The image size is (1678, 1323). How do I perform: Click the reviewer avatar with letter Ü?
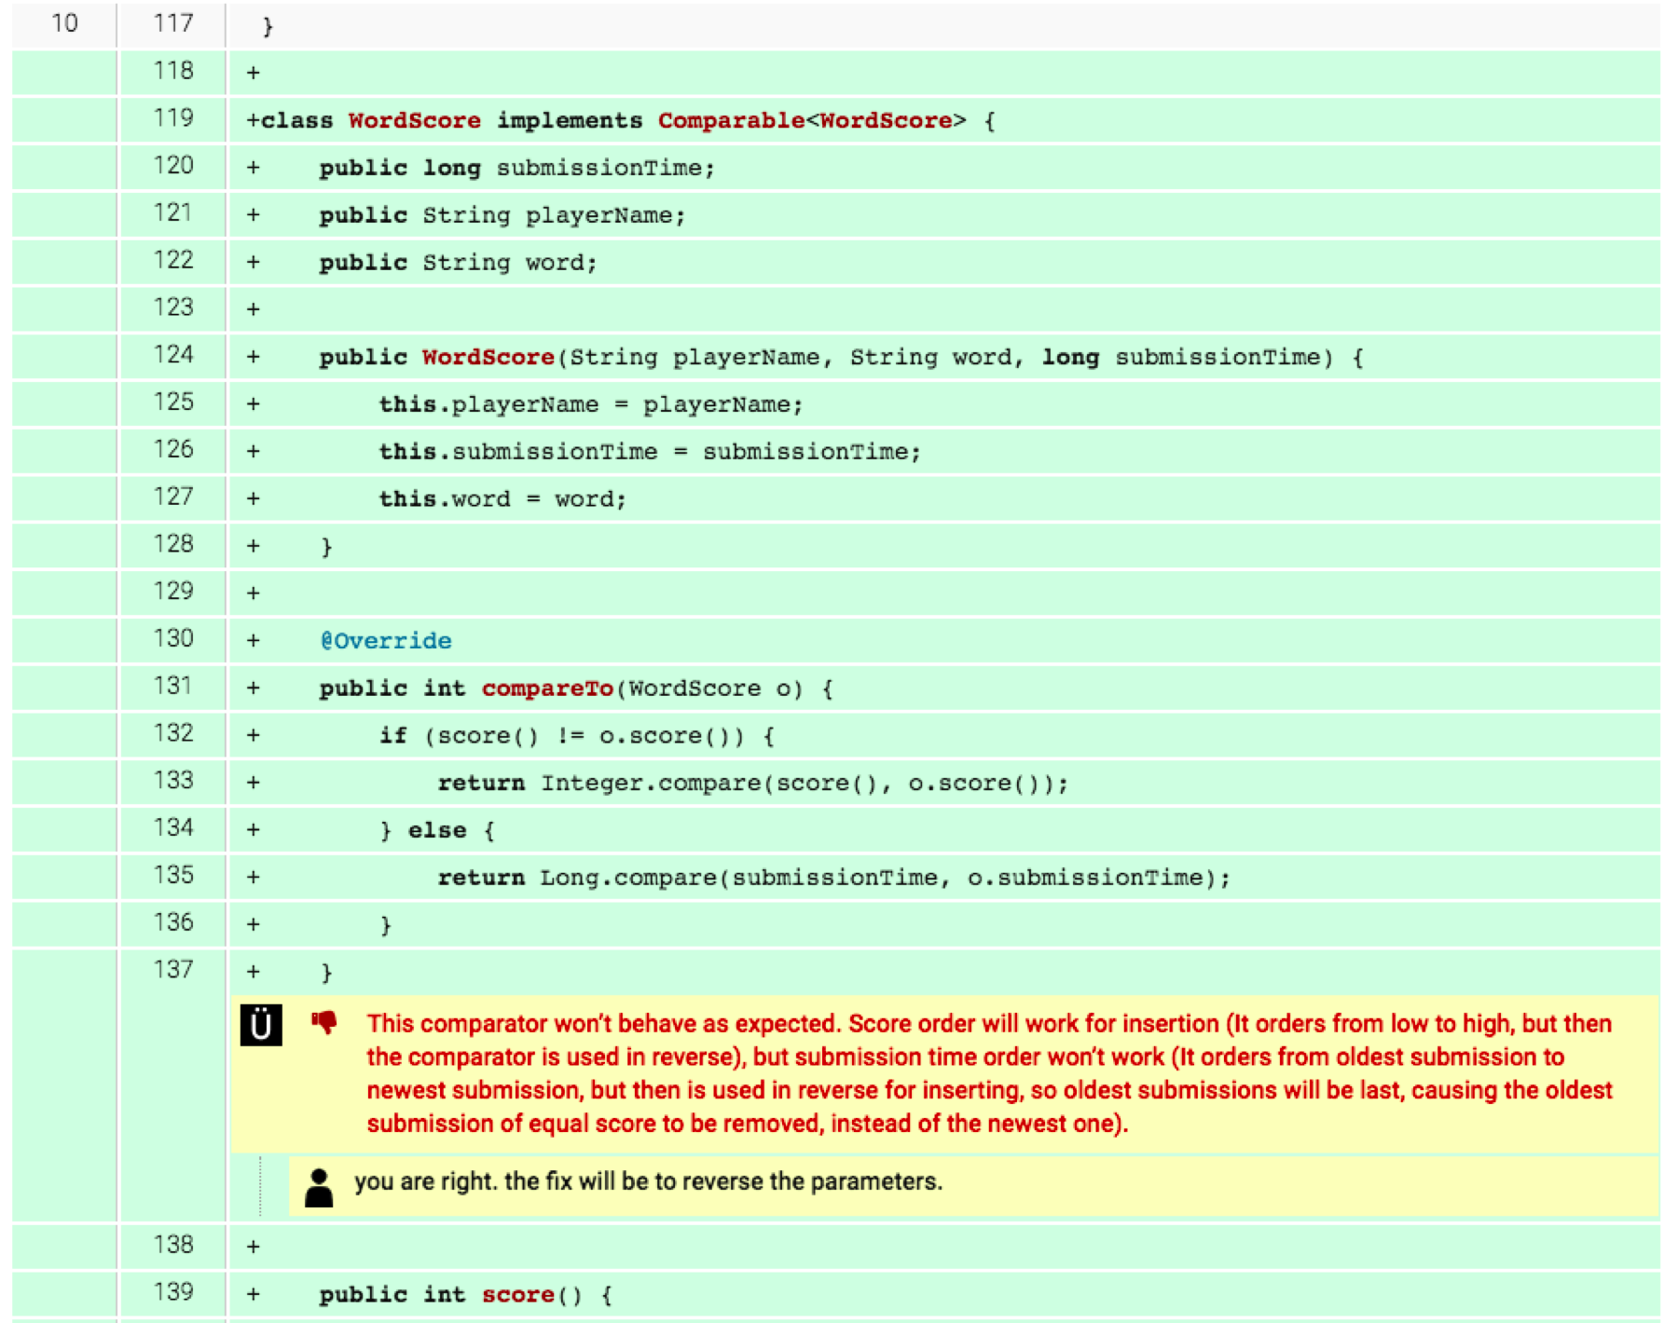click(x=261, y=1025)
